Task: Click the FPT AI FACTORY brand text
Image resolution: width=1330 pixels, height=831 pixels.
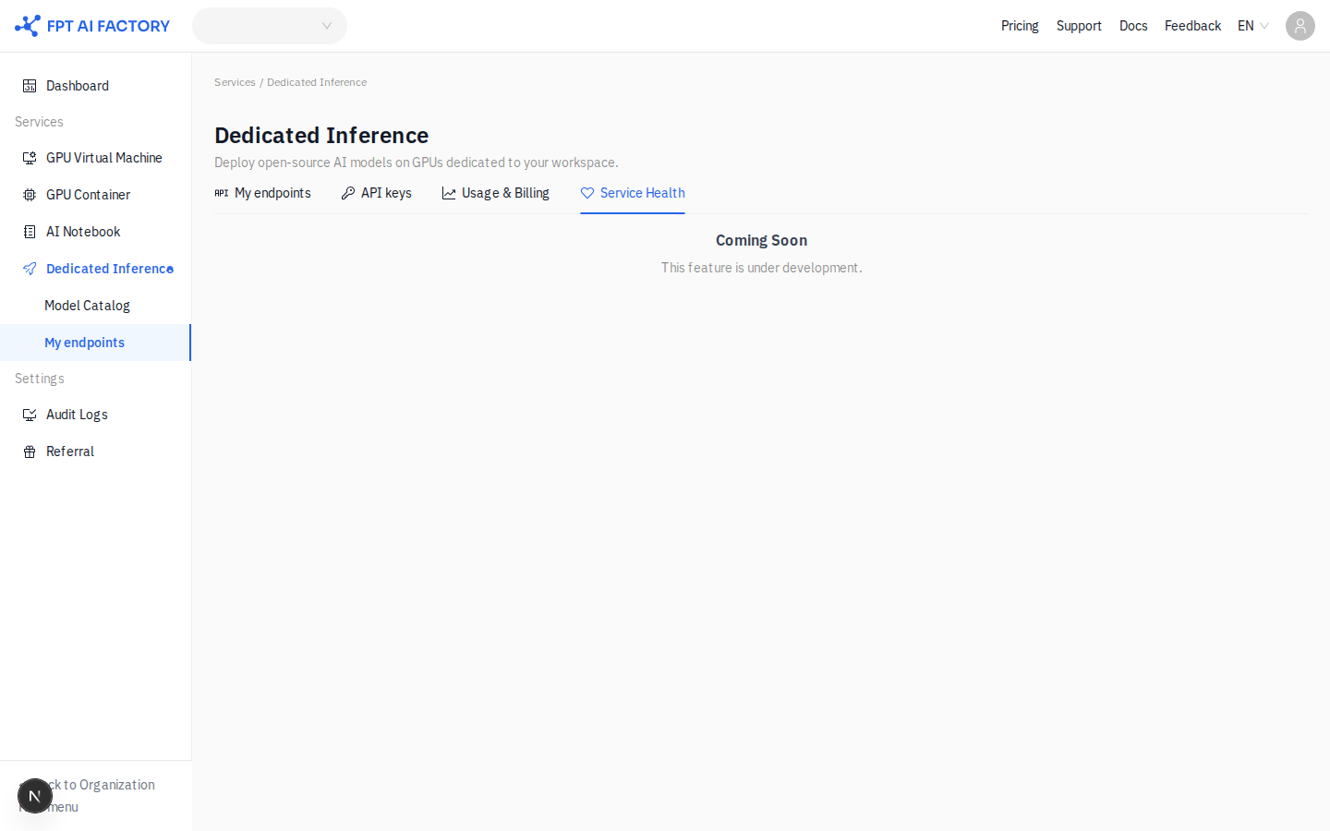Action: pos(108,26)
